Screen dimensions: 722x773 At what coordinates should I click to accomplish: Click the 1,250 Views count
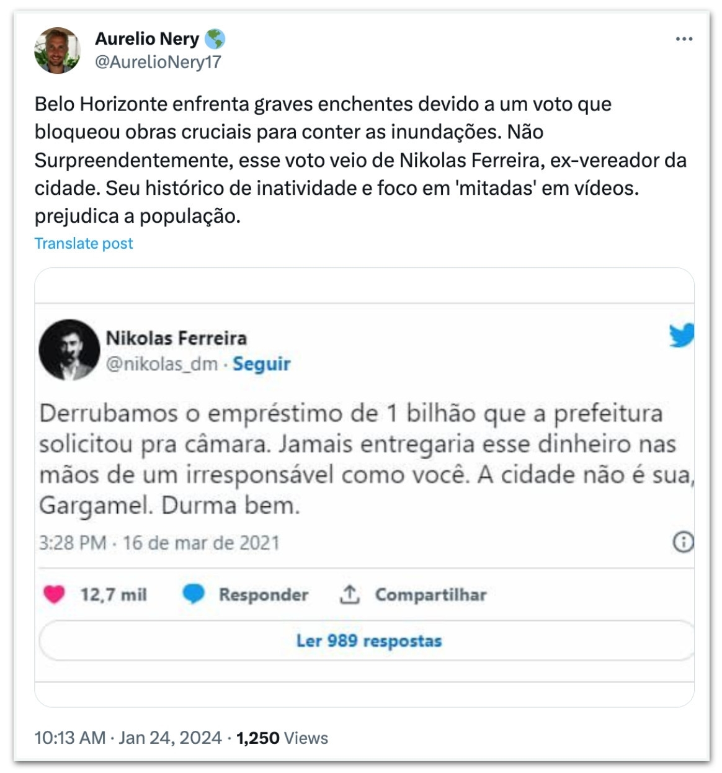(x=282, y=738)
